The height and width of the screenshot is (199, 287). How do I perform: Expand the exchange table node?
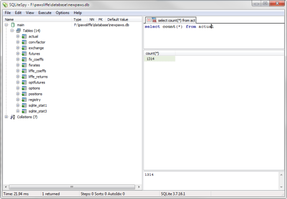pos(18,48)
